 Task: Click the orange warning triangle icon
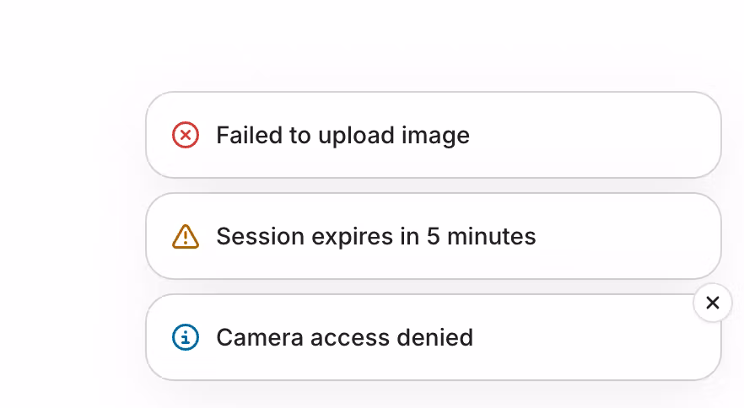click(x=186, y=236)
